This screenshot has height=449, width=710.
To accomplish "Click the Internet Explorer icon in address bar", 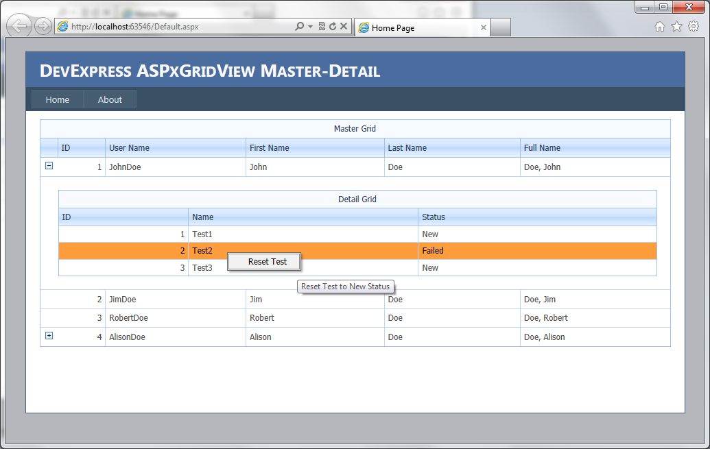I will [63, 27].
